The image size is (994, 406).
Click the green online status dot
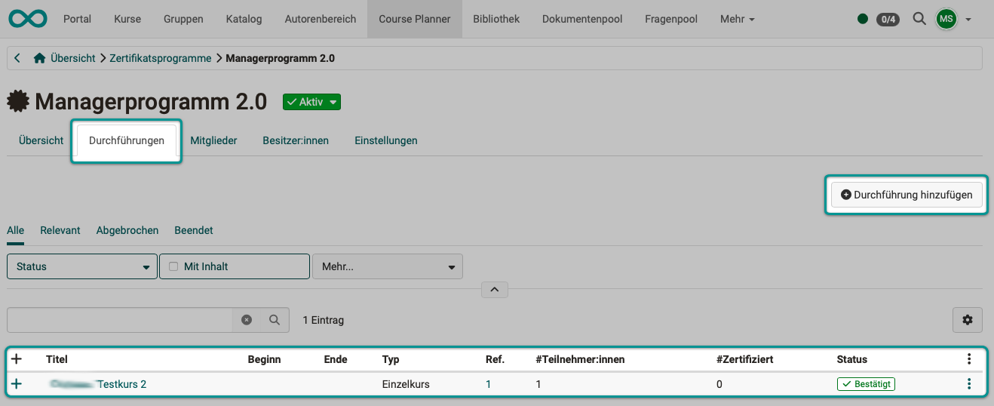click(863, 19)
